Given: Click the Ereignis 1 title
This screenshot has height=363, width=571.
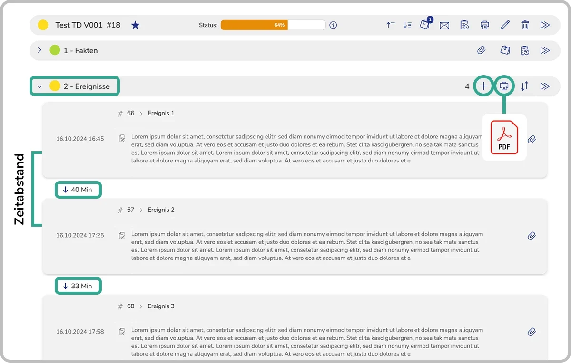Looking at the screenshot, I should coord(161,114).
